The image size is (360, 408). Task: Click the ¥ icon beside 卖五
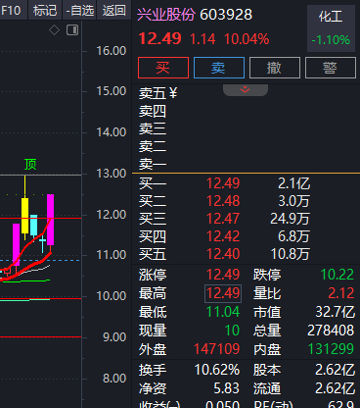pyautogui.click(x=173, y=93)
